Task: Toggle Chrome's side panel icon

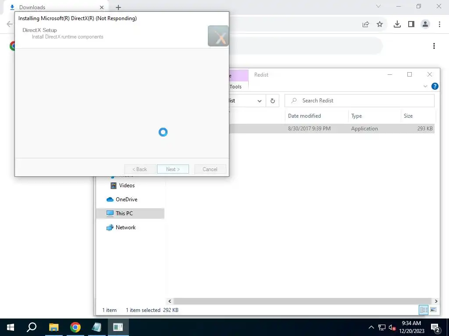Action: [411, 24]
